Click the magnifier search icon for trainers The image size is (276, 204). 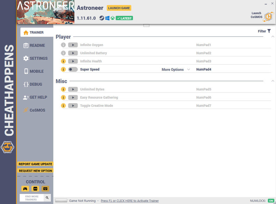[47, 198]
